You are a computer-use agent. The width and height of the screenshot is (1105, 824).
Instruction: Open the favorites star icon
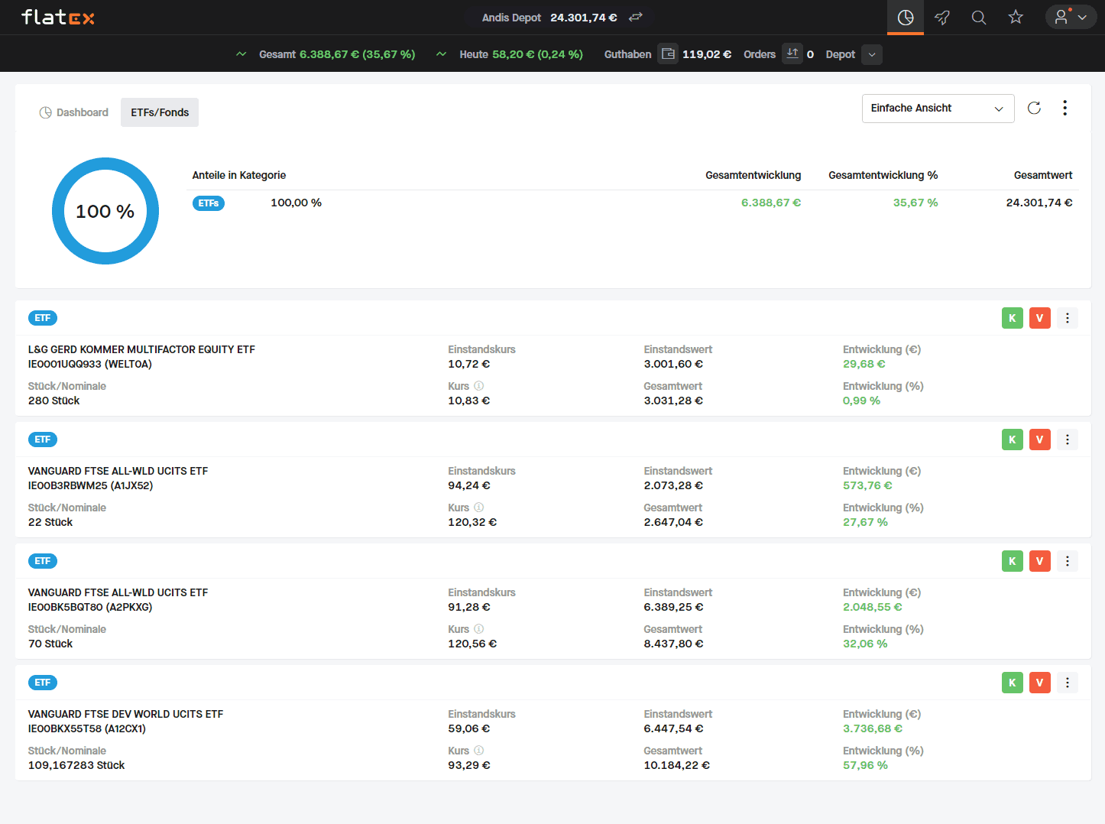click(1016, 17)
